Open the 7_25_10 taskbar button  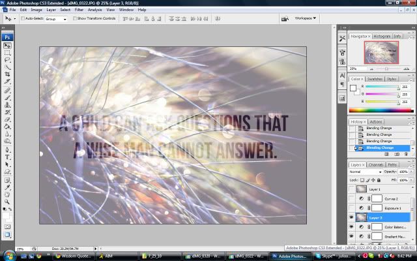pyautogui.click(x=161, y=256)
